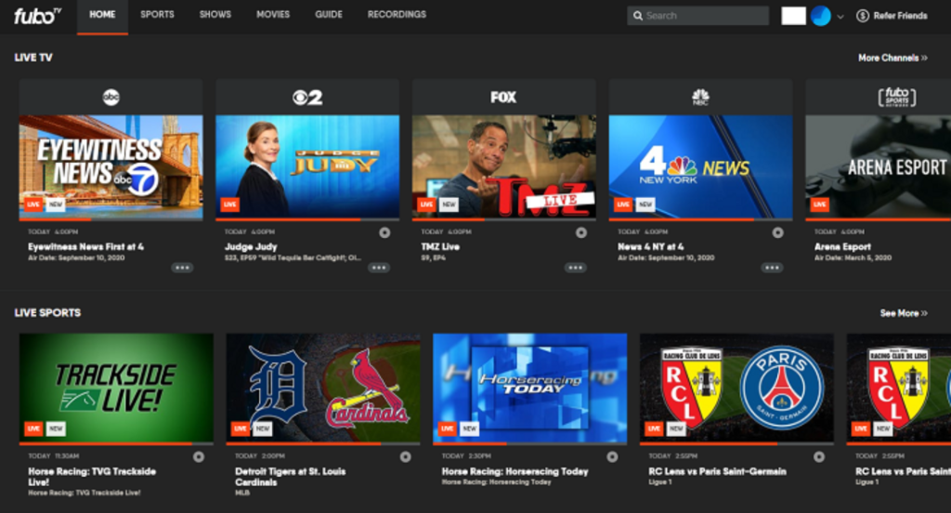Screen dimensions: 951x513
Task: Go to the MOVIES tab
Action: (x=273, y=15)
